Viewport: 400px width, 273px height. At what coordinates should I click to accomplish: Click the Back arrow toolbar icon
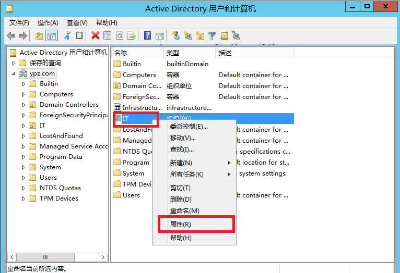click(x=11, y=35)
